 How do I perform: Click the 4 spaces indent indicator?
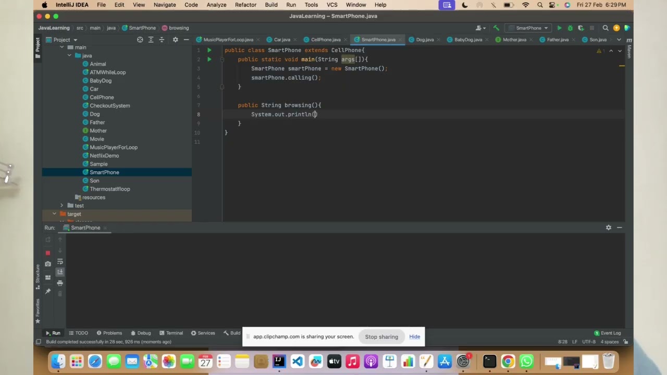609,342
